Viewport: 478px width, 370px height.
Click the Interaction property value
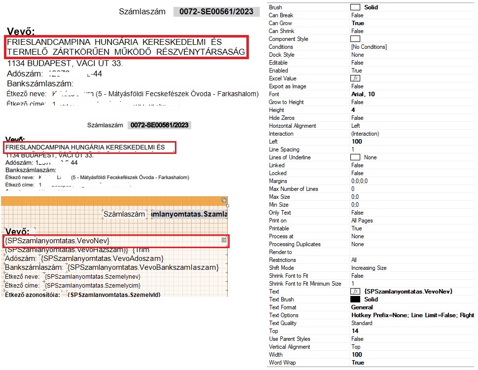(365, 134)
